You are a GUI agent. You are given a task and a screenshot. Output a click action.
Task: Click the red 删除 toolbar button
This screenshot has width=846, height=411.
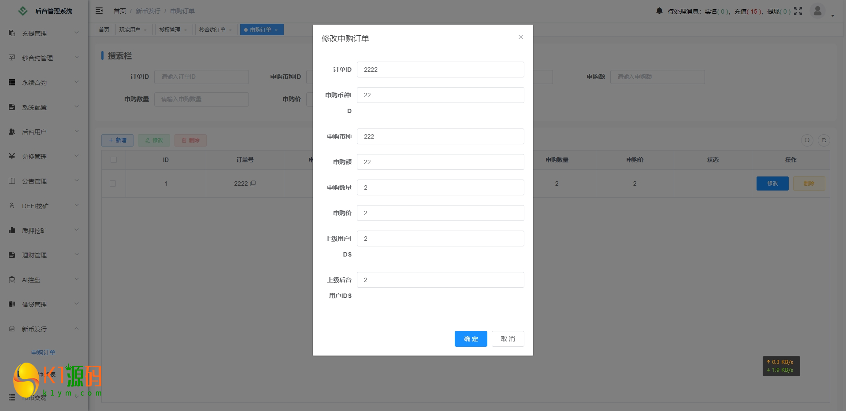pyautogui.click(x=190, y=140)
